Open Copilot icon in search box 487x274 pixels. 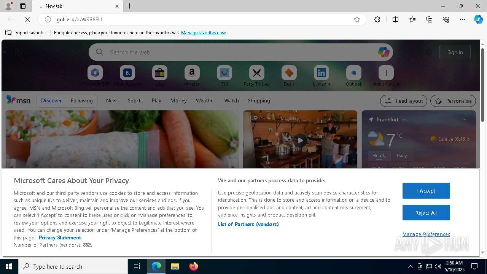384,52
